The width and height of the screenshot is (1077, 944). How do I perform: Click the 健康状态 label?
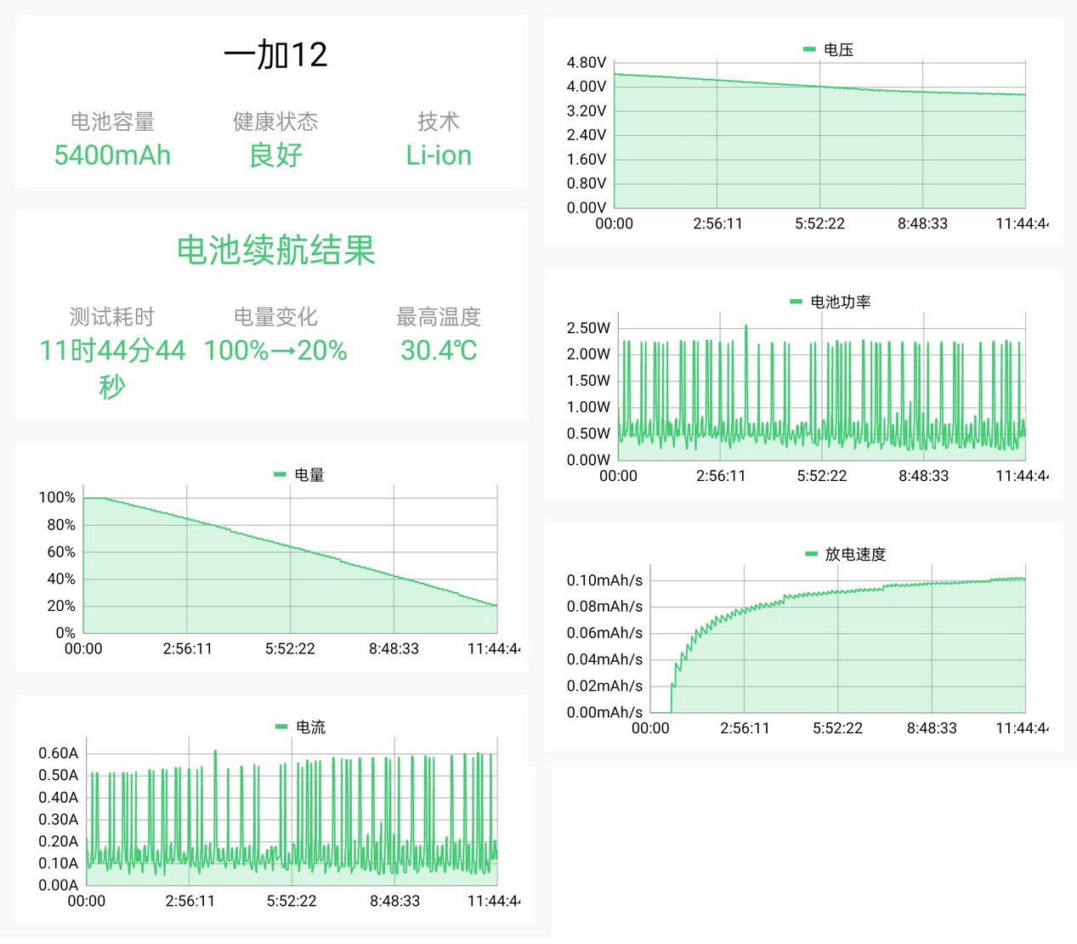(275, 122)
